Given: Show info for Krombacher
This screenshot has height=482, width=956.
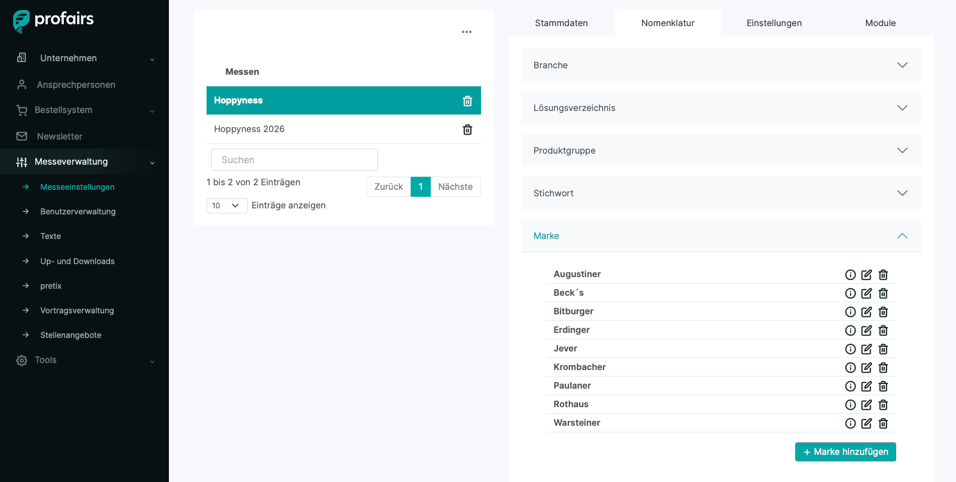Looking at the screenshot, I should click(850, 368).
